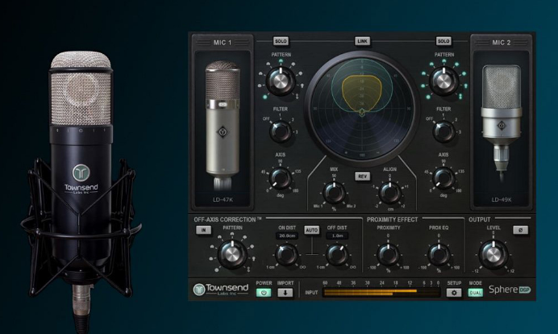Toggle the output phase invert button

(x=520, y=230)
